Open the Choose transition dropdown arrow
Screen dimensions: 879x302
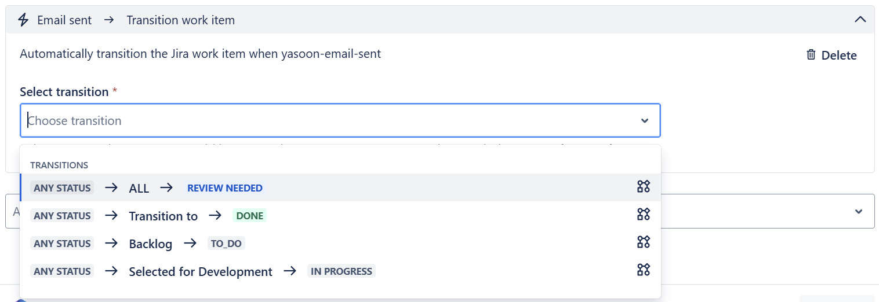tap(644, 121)
